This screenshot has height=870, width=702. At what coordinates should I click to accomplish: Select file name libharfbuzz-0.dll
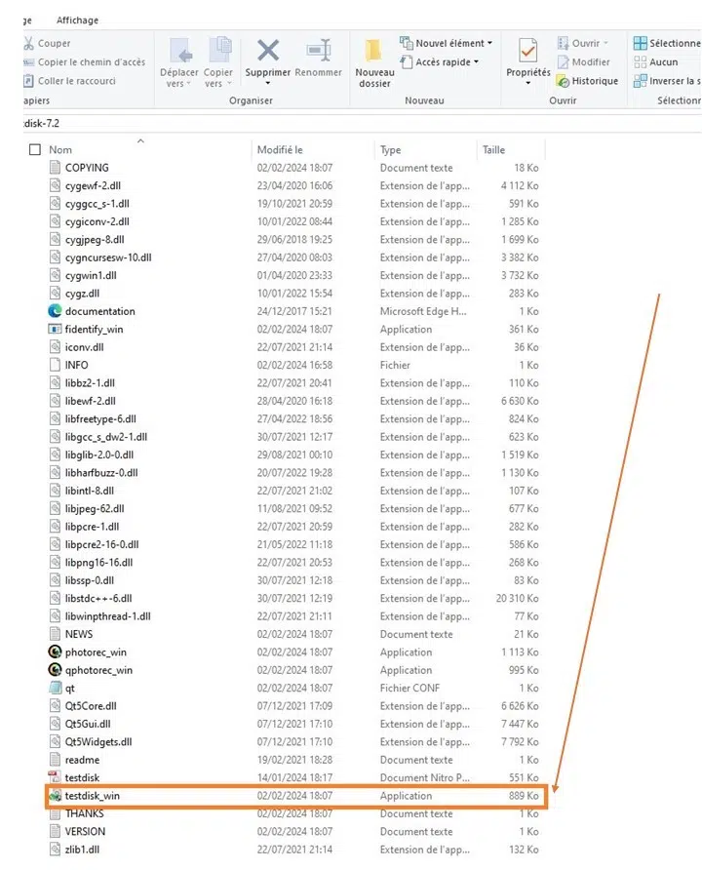(101, 473)
